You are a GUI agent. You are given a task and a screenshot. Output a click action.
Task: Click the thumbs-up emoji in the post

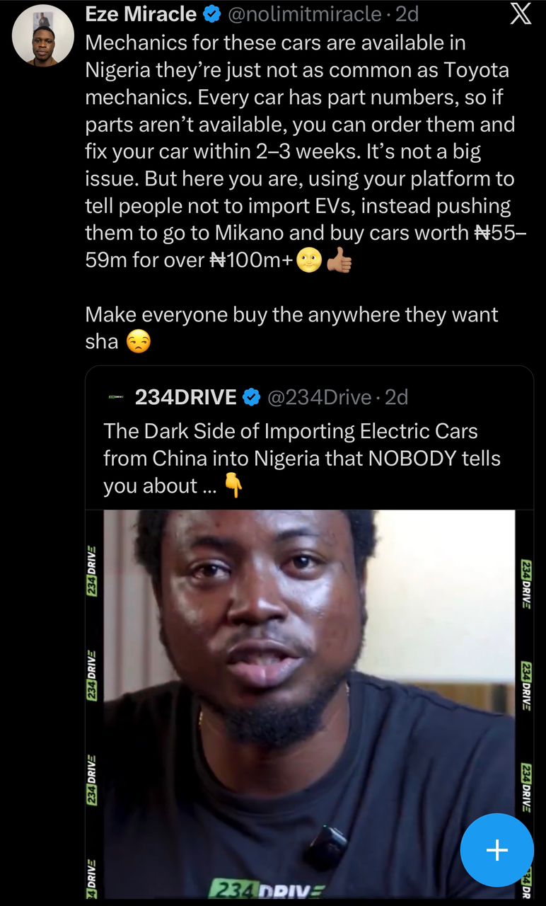pyautogui.click(x=339, y=261)
